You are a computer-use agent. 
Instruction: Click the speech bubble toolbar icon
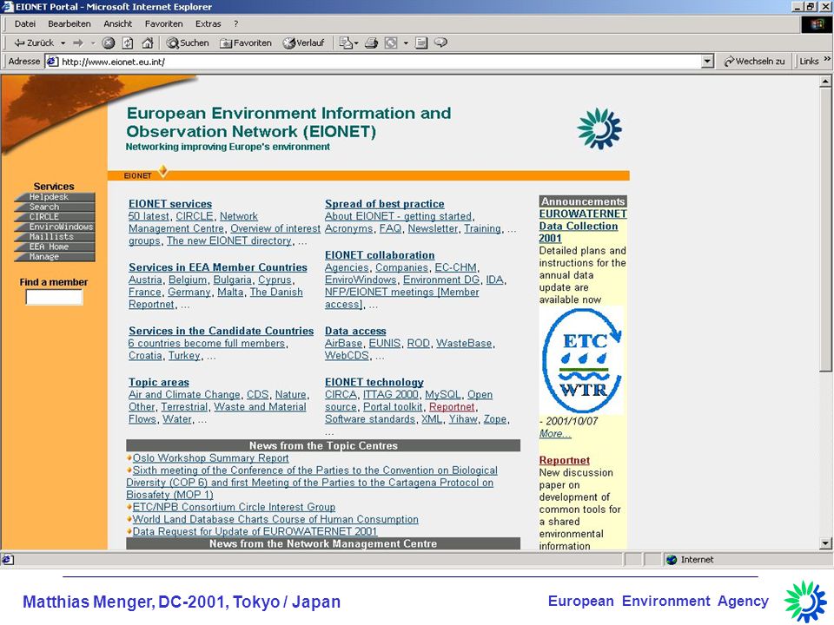tap(440, 43)
